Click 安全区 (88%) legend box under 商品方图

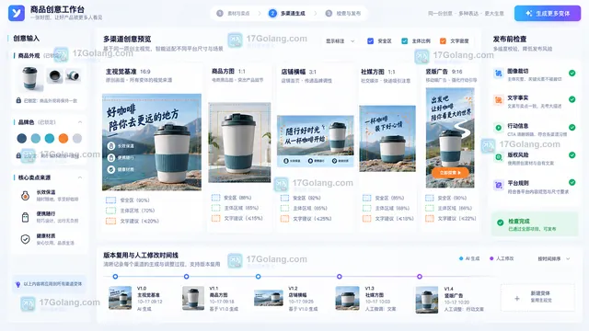(215, 198)
